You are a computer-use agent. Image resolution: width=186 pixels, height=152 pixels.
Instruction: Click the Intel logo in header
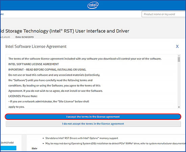point(93,5)
